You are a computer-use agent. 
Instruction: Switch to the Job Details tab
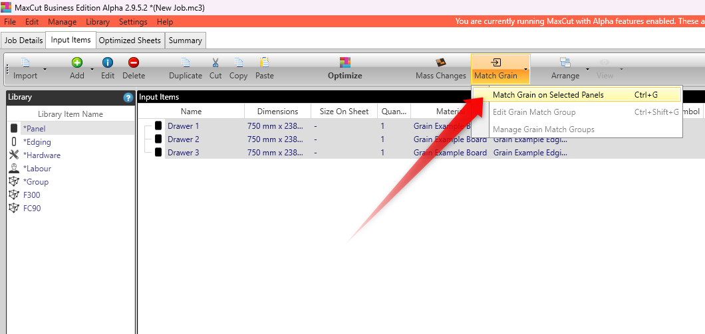coord(23,41)
